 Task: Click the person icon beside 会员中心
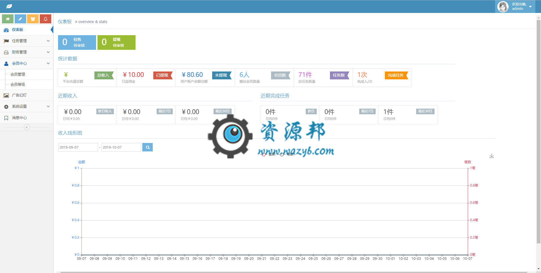[6, 64]
